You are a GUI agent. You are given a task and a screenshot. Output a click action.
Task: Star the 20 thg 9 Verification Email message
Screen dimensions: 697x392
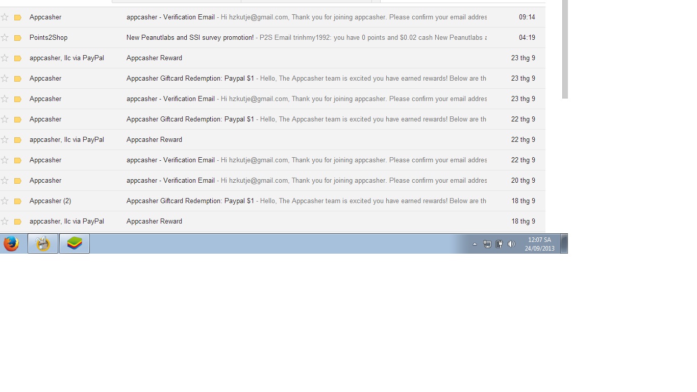click(x=5, y=180)
